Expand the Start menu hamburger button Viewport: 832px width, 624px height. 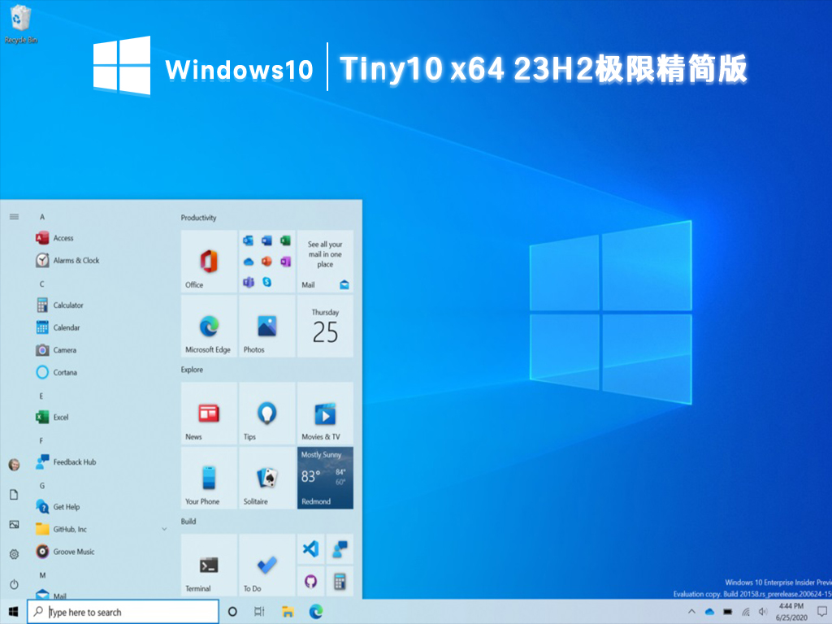13,217
